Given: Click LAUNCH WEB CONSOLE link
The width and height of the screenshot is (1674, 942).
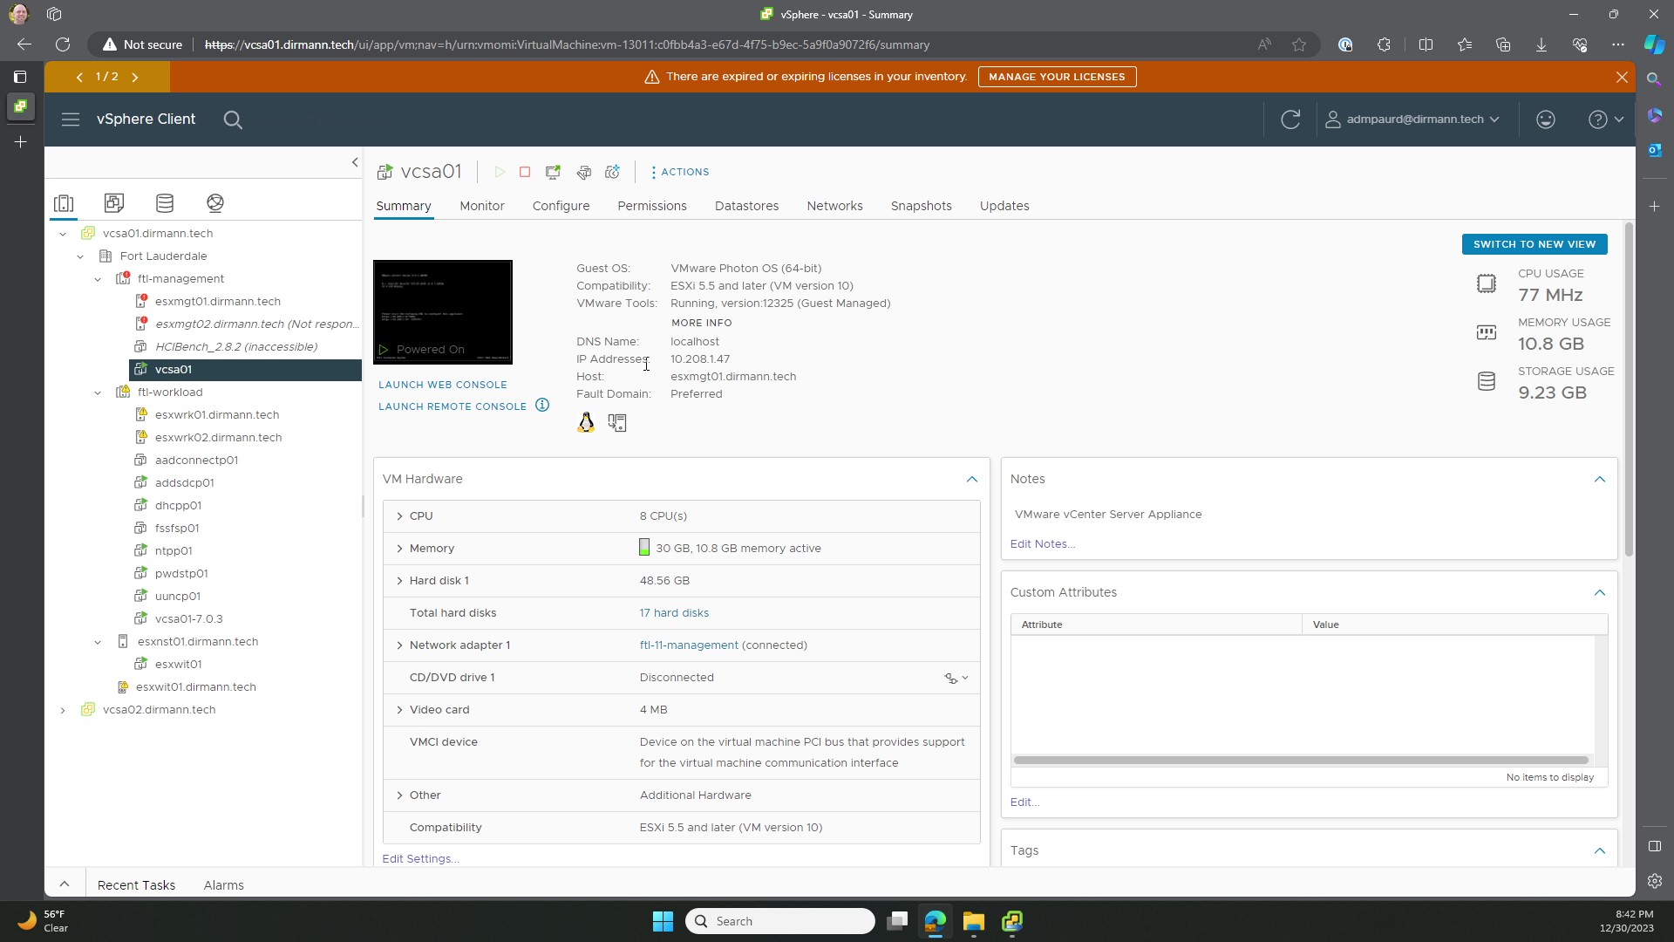Looking at the screenshot, I should (442, 385).
